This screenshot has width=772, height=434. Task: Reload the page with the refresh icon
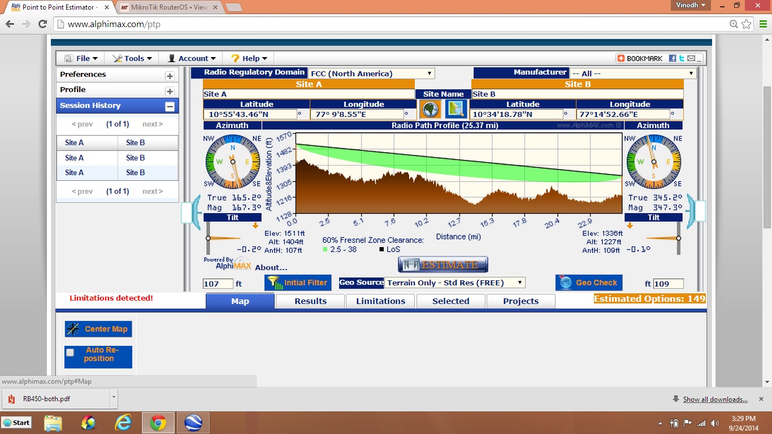click(x=42, y=24)
